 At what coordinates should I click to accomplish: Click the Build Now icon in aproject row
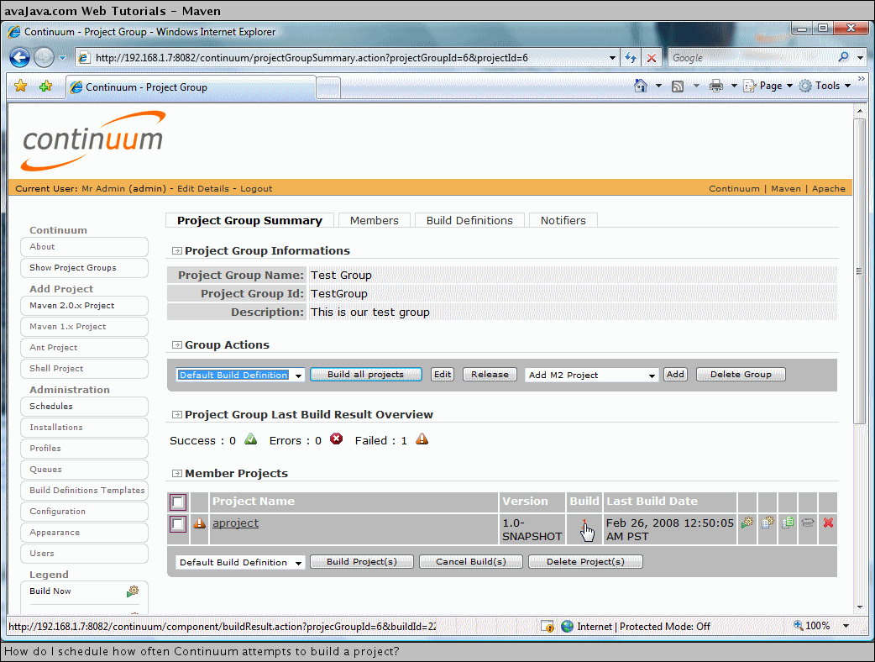[x=747, y=523]
